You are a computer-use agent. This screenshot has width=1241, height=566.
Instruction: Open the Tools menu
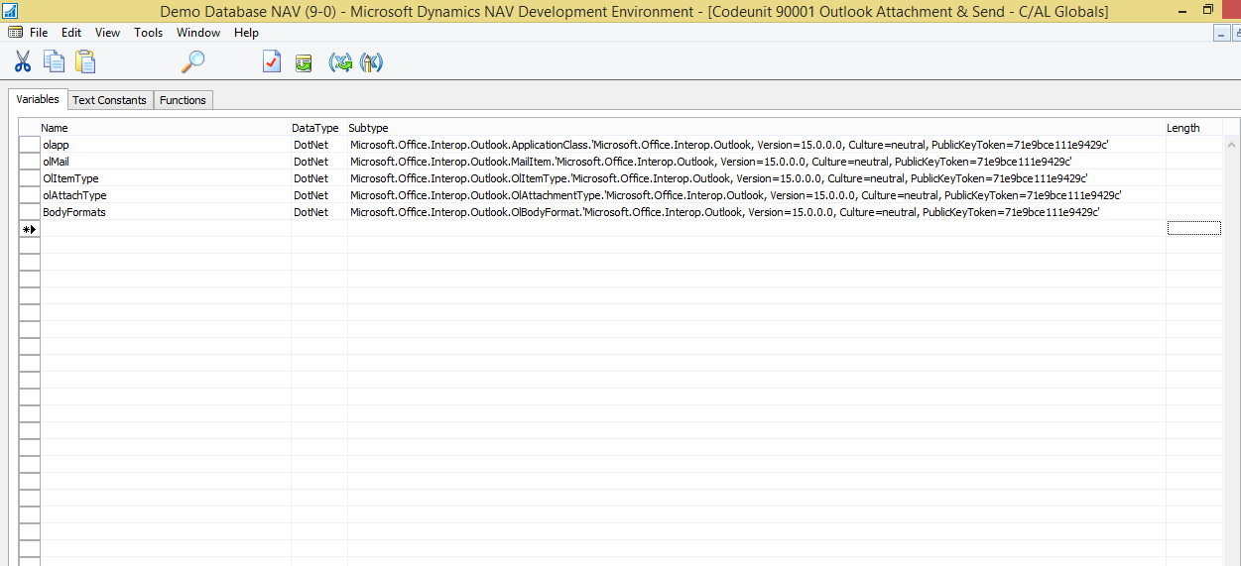pyautogui.click(x=149, y=33)
